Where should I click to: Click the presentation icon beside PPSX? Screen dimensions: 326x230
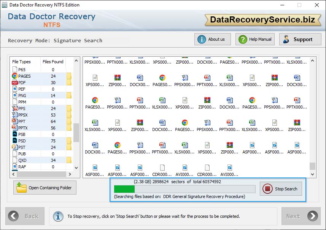[15, 115]
